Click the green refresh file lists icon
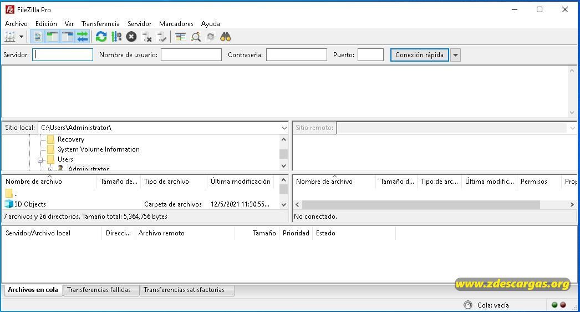This screenshot has height=312, width=580. coord(101,37)
